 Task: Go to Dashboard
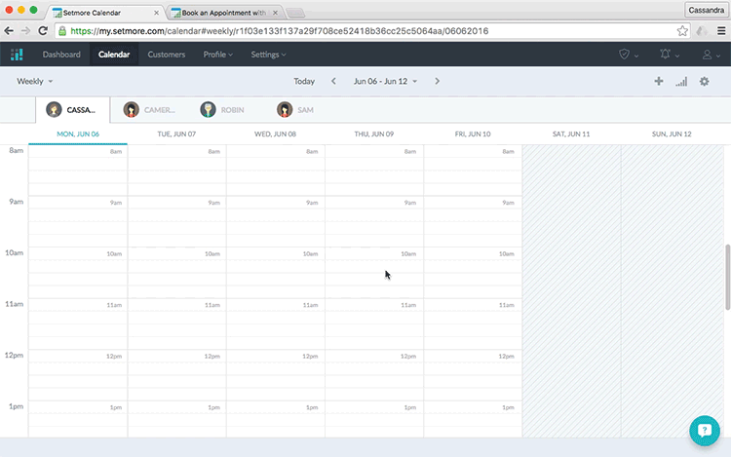(61, 55)
